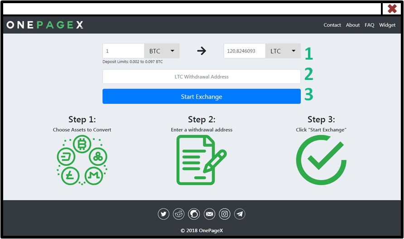This screenshot has width=404, height=239.
Task: Click the 'Click "Start Exchange"' caption
Action: pos(321,130)
